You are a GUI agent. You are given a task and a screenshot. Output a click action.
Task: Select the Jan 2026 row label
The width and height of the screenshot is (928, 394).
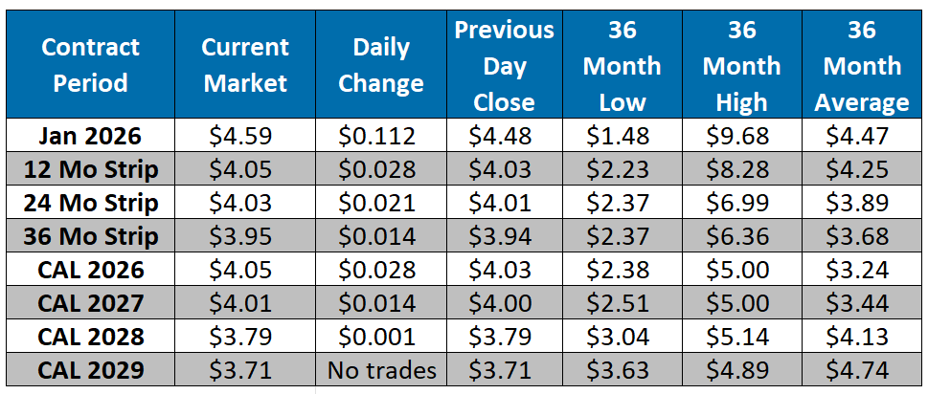[91, 136]
